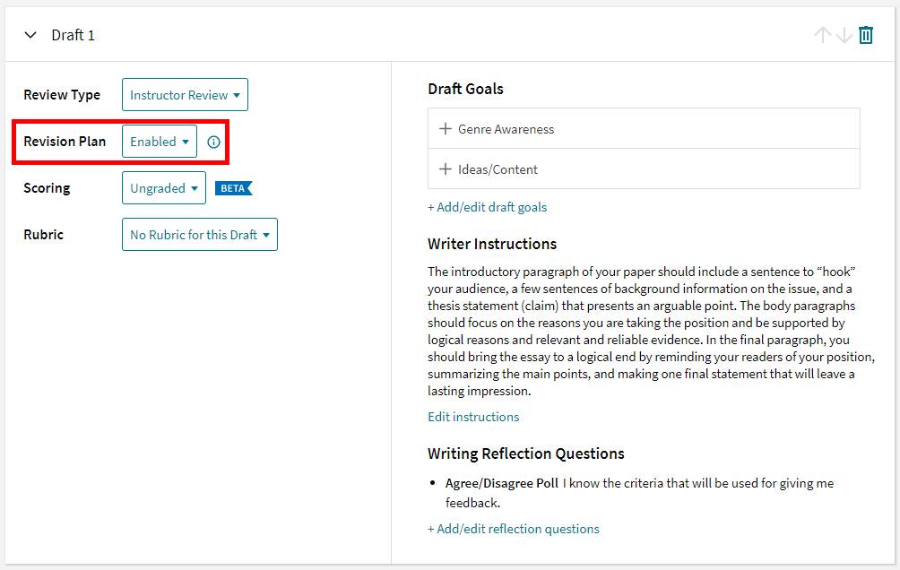Move Draft 1 down with the down arrow

[x=844, y=34]
